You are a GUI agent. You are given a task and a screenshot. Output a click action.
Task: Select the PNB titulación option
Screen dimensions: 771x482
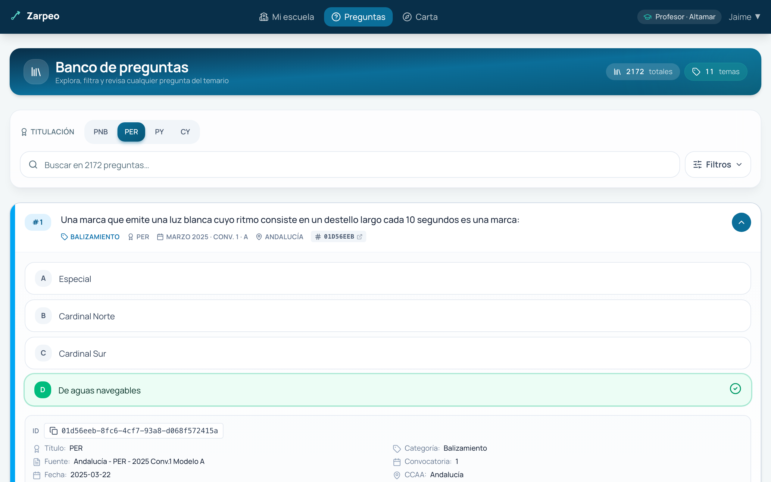click(101, 132)
